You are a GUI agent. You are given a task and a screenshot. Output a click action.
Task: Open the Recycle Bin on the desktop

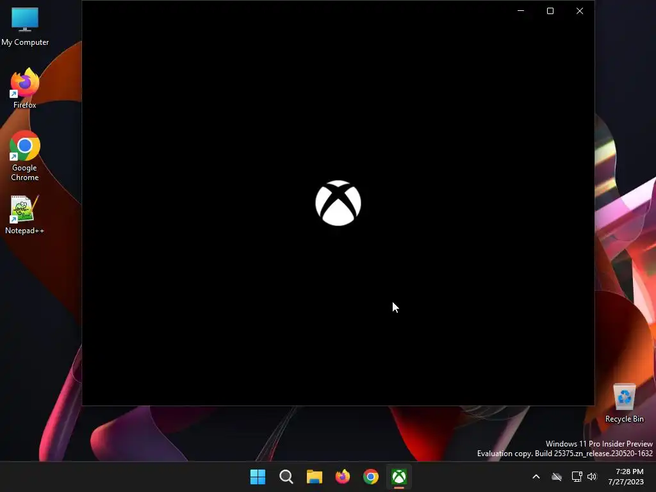(624, 403)
